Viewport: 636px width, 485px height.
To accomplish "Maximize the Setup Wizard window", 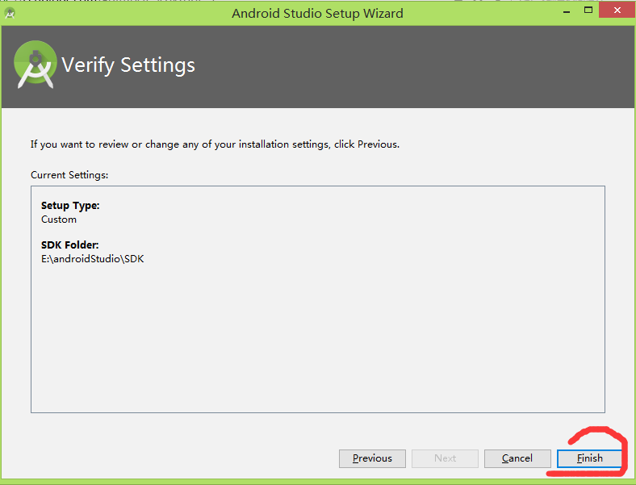I will click(x=588, y=10).
